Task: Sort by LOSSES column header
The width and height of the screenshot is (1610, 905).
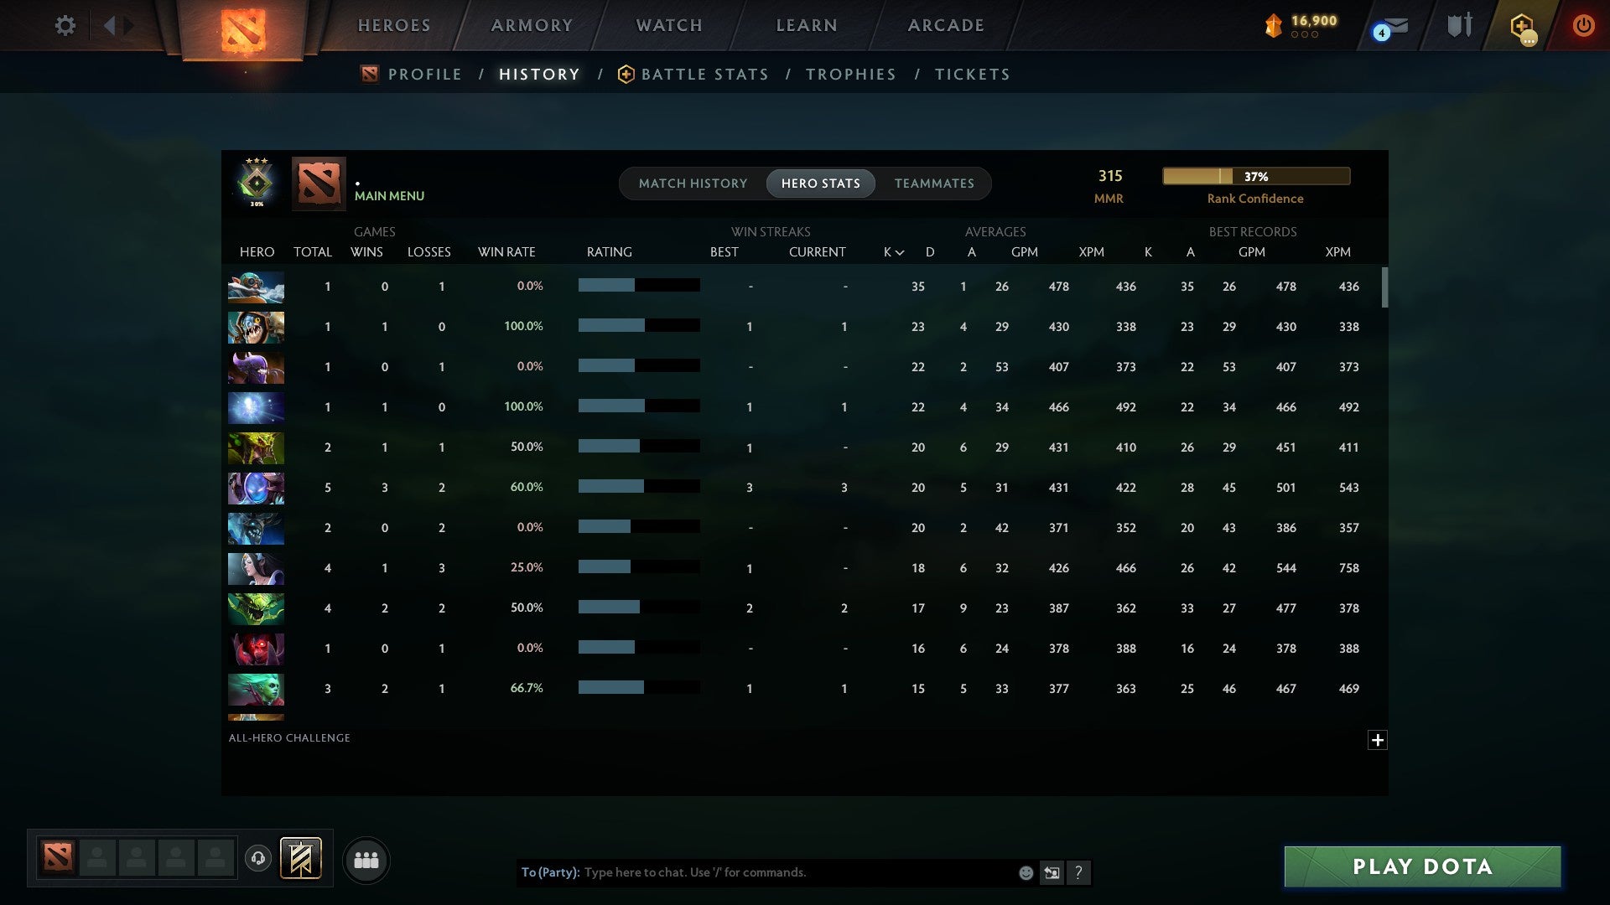Action: [x=429, y=252]
